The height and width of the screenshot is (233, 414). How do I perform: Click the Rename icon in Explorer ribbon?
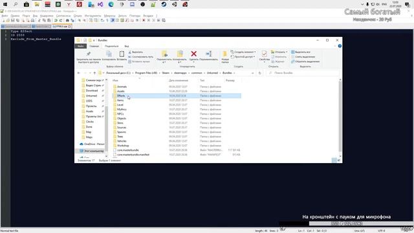pyautogui.click(x=209, y=54)
